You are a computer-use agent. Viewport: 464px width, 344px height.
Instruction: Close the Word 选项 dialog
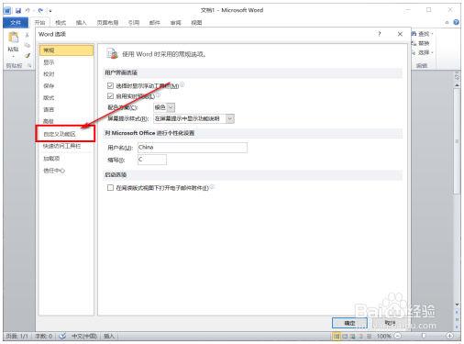(400, 34)
